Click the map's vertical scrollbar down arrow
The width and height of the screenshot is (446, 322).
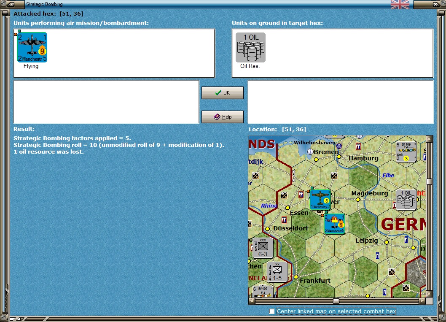429,294
